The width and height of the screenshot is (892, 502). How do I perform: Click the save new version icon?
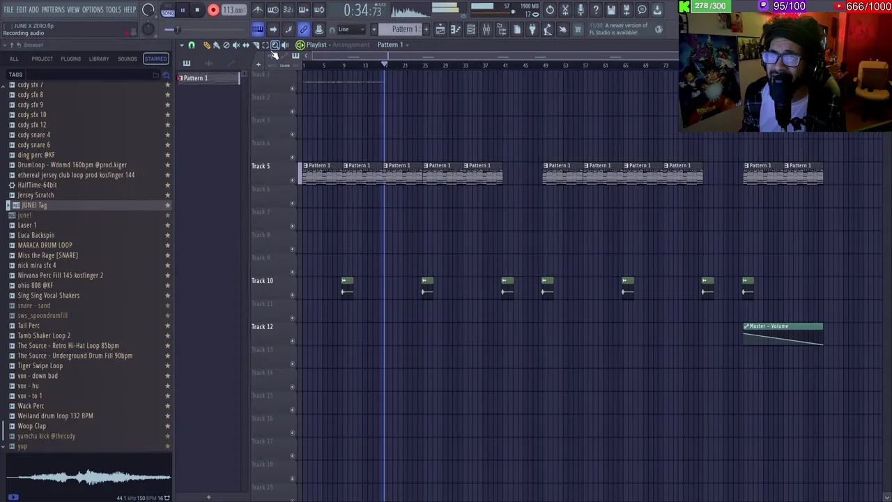pos(626,10)
